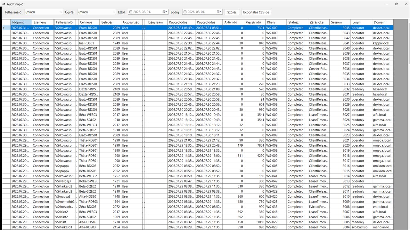410x230 pixels.
Task: Click the Audit napló window icon
Action: pyautogui.click(x=4, y=4)
